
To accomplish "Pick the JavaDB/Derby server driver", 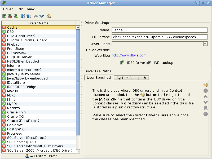I will pyautogui.click(x=39, y=74).
